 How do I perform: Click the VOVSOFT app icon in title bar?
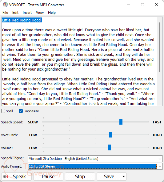pos(5,5)
